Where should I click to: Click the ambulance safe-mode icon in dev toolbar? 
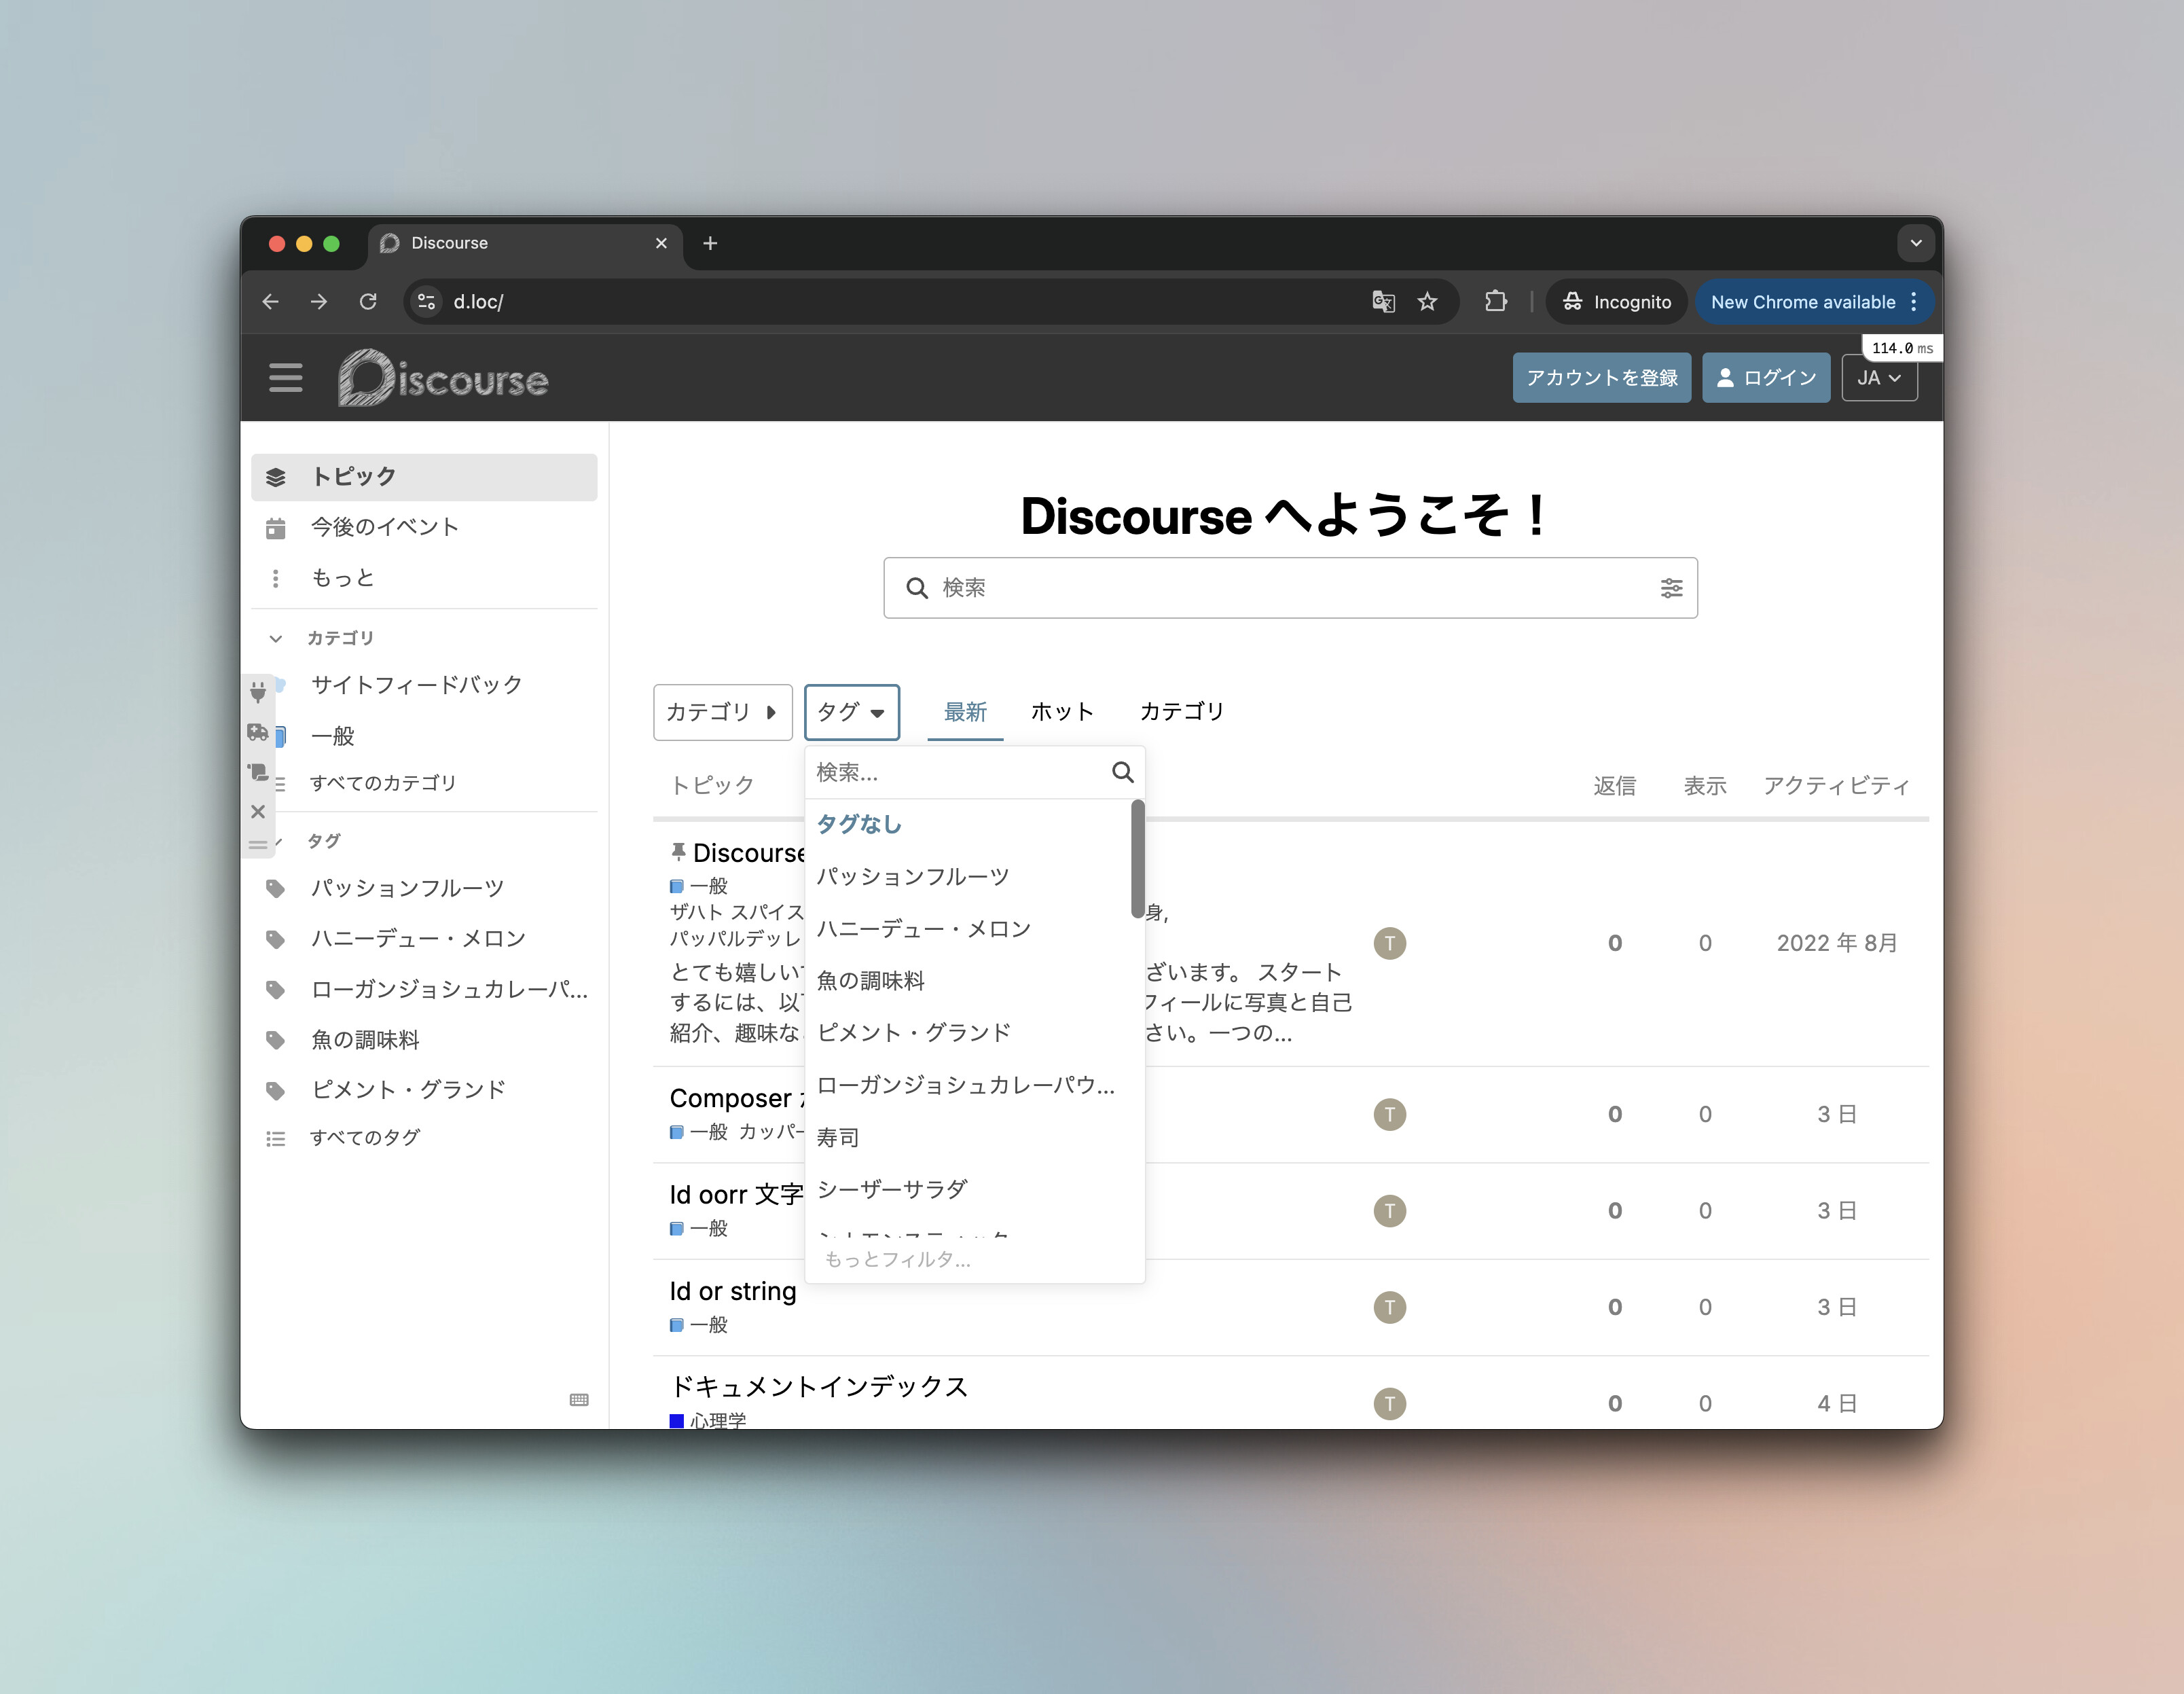click(258, 732)
